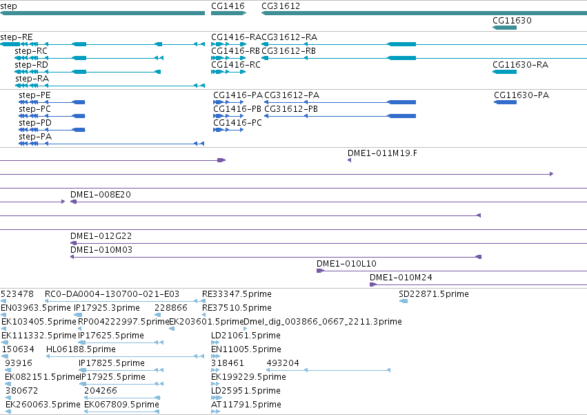Select the EK067809.5prime EST label
The width and height of the screenshot is (587, 415).
pos(121,405)
